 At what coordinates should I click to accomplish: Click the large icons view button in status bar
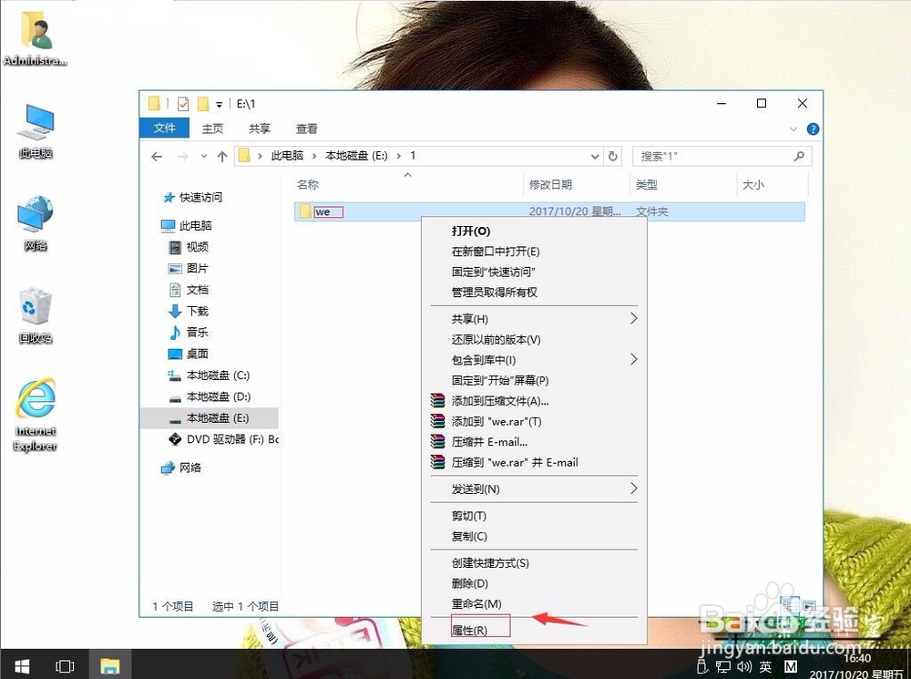[809, 605]
